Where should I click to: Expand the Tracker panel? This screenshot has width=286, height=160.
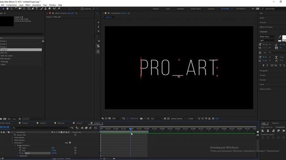(x=262, y=75)
